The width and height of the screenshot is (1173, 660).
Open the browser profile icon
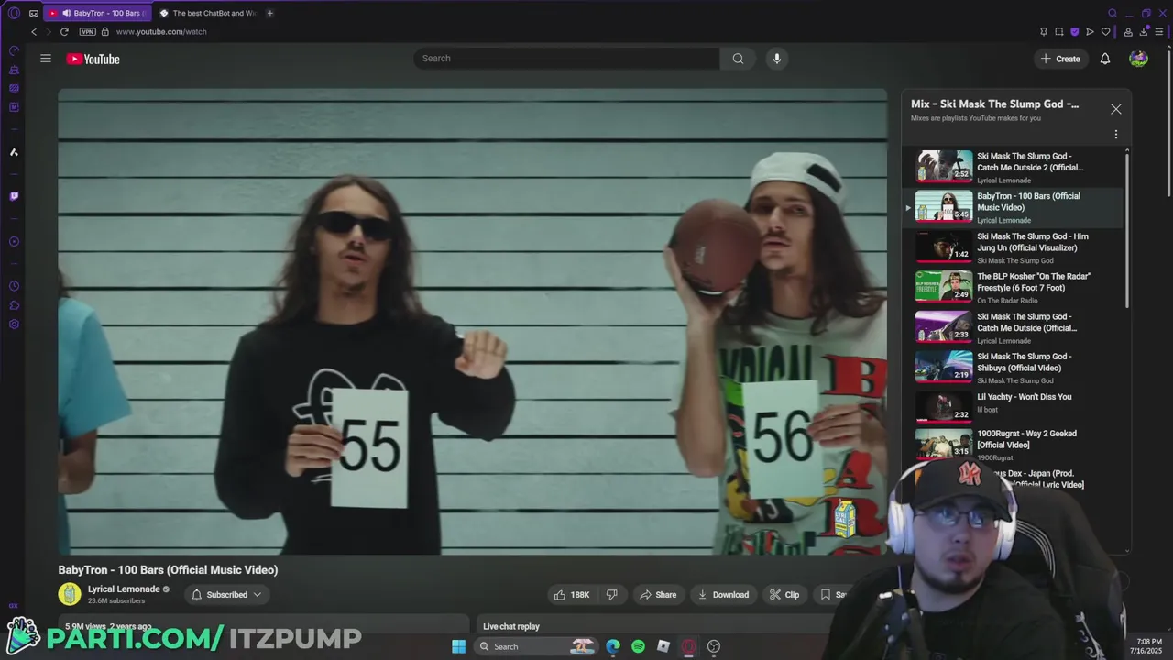(1127, 31)
